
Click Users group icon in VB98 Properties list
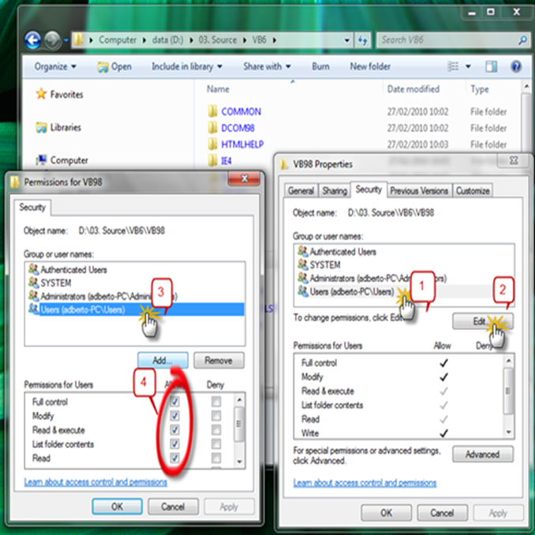303,291
